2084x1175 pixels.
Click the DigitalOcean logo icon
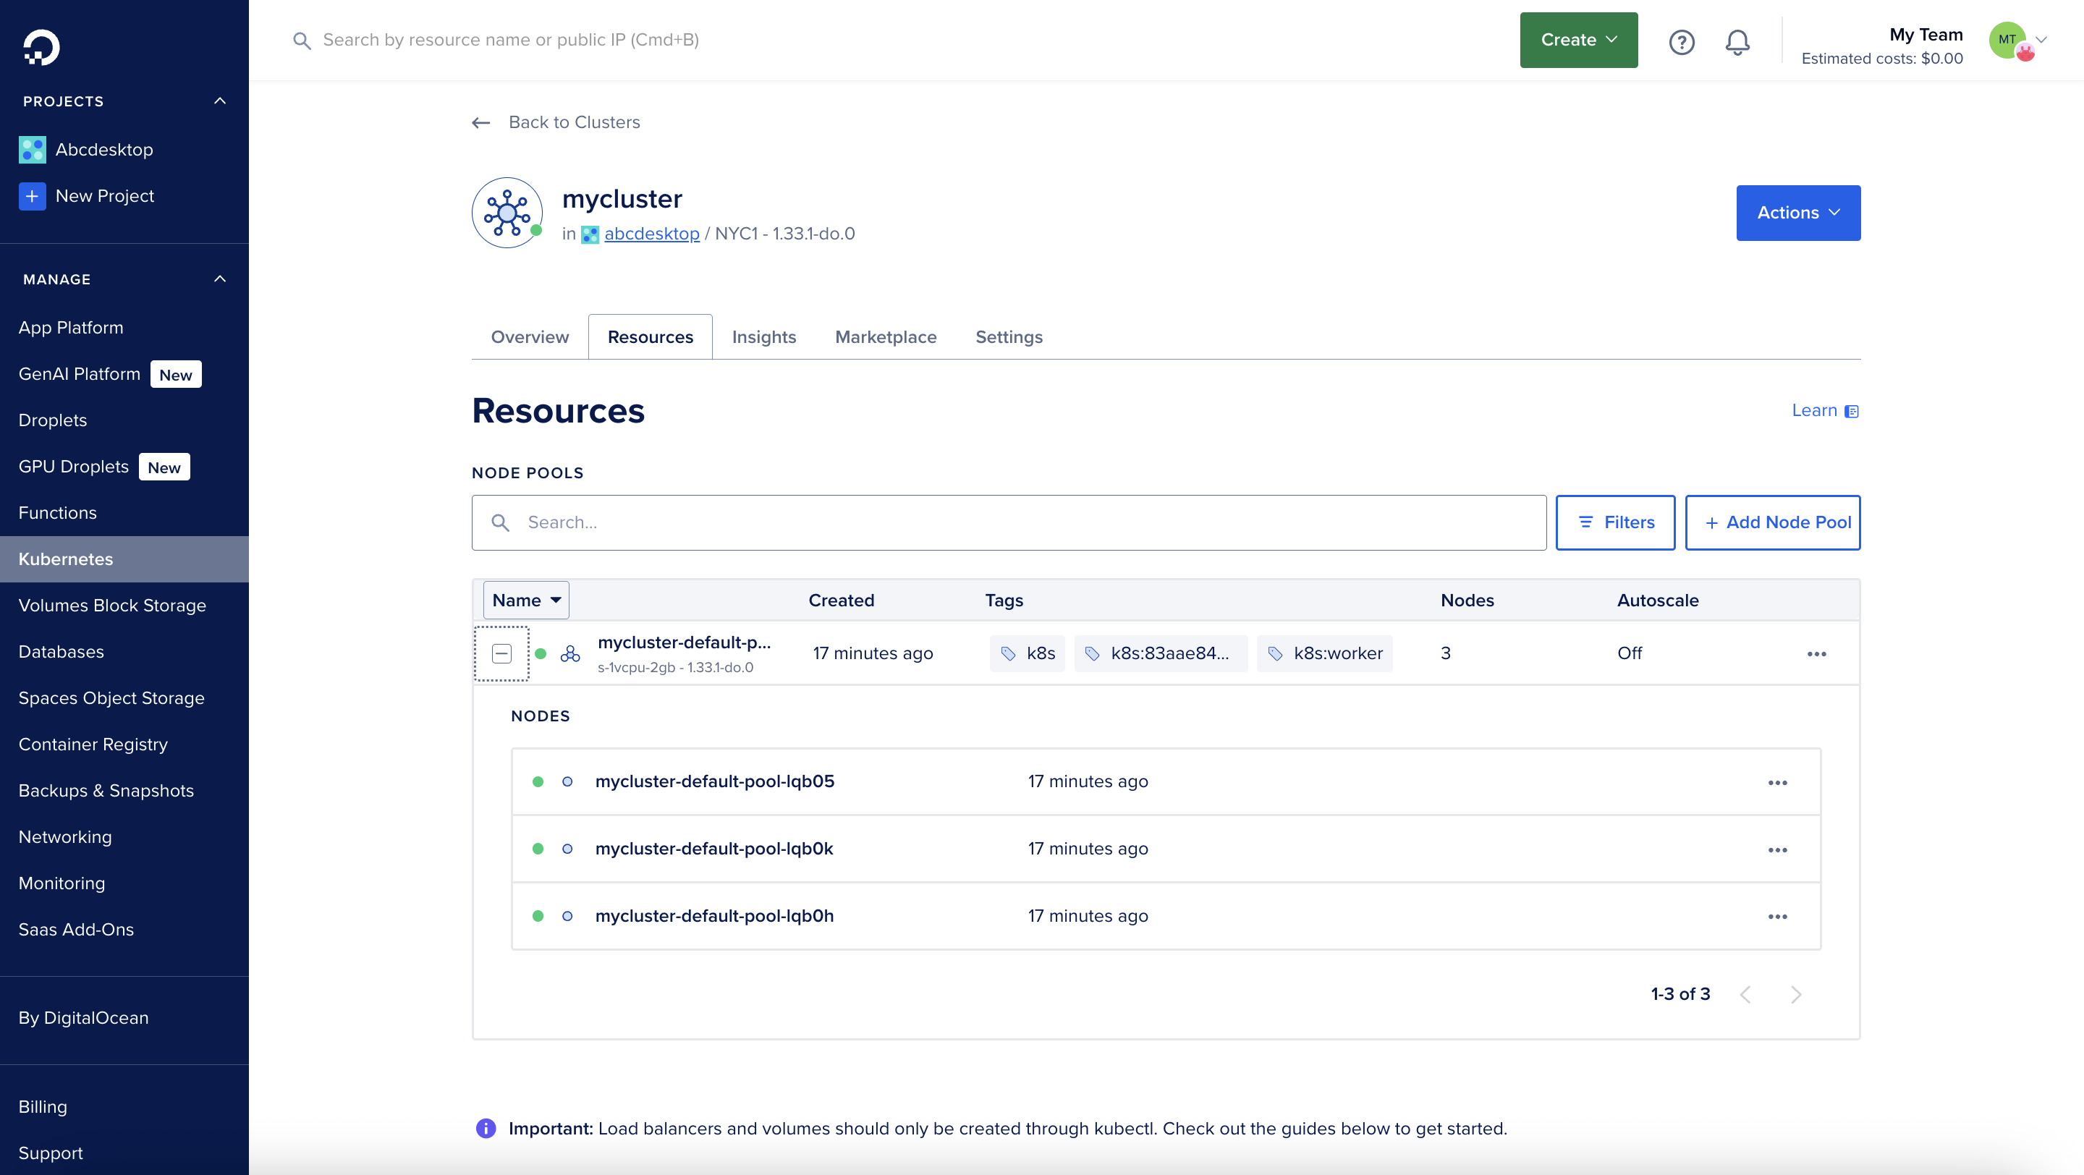click(x=41, y=47)
